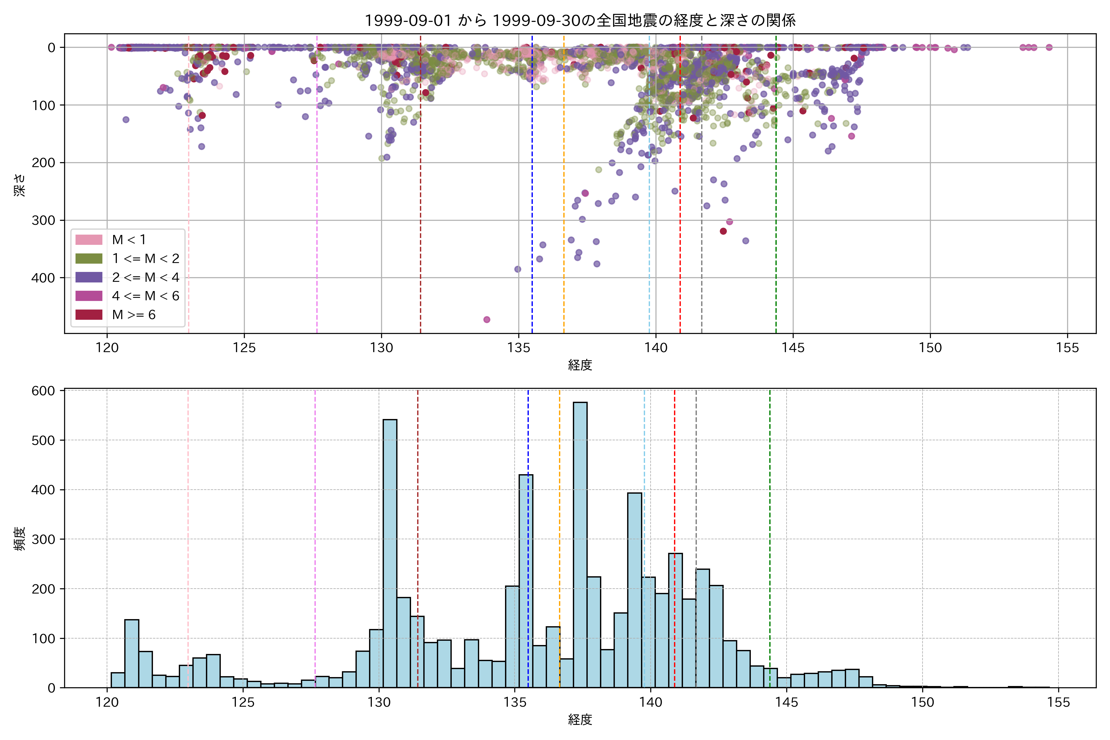Click the 経度 label under the histogram
The width and height of the screenshot is (1110, 740).
pyautogui.click(x=580, y=720)
